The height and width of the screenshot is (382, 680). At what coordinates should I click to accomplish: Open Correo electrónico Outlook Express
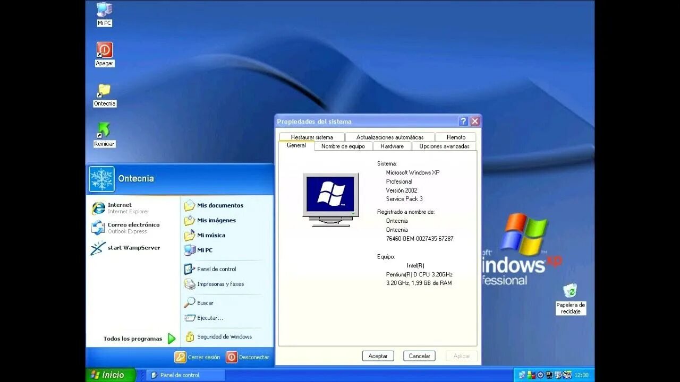point(125,228)
